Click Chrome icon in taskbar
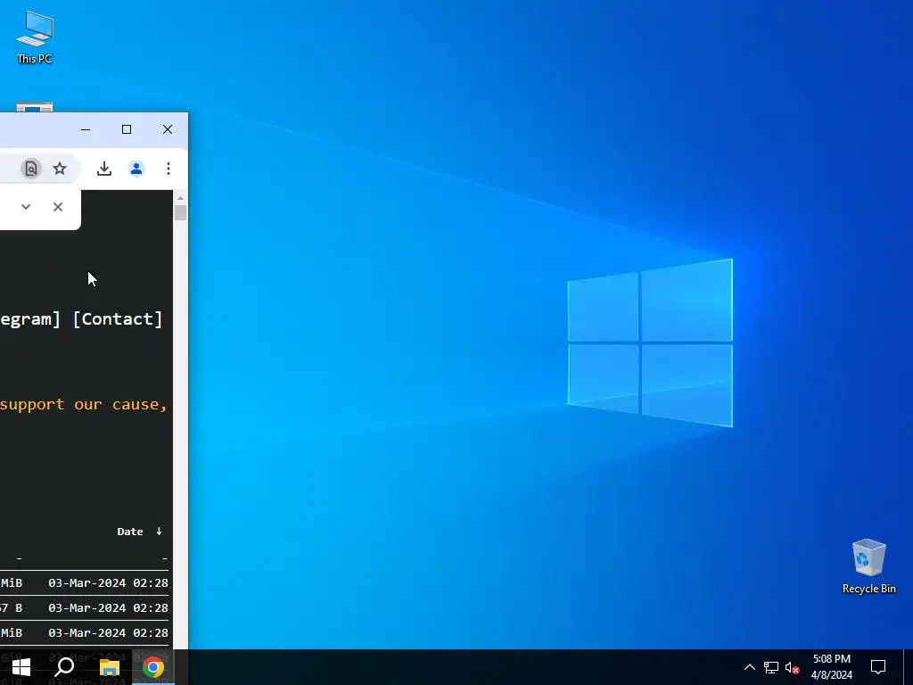913x685 pixels. tap(153, 667)
